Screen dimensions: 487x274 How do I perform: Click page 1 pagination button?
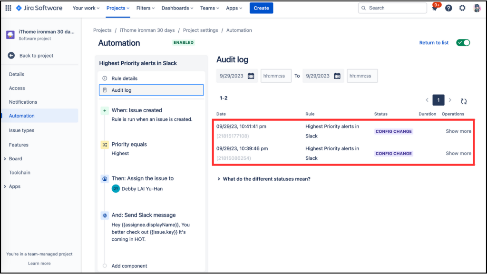(x=438, y=100)
